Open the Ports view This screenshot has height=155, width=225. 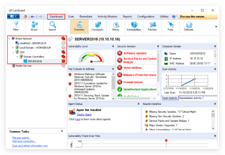coord(170,26)
